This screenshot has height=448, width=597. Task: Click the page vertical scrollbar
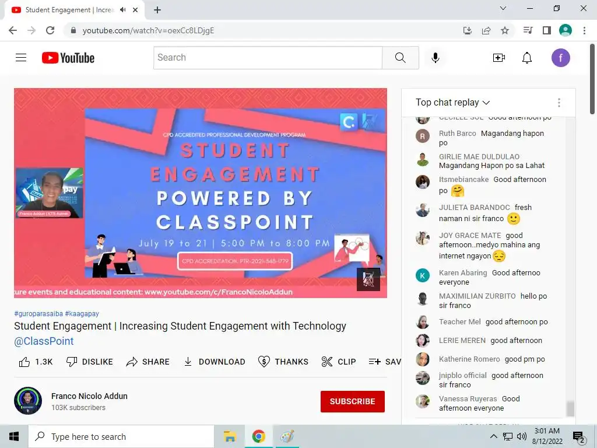[x=593, y=79]
